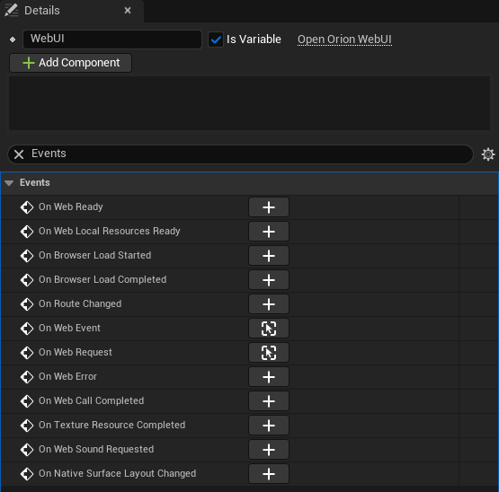Add On Web Call Completed event

pos(269,401)
